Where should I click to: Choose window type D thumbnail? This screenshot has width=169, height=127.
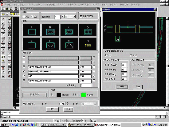coord(88,30)
